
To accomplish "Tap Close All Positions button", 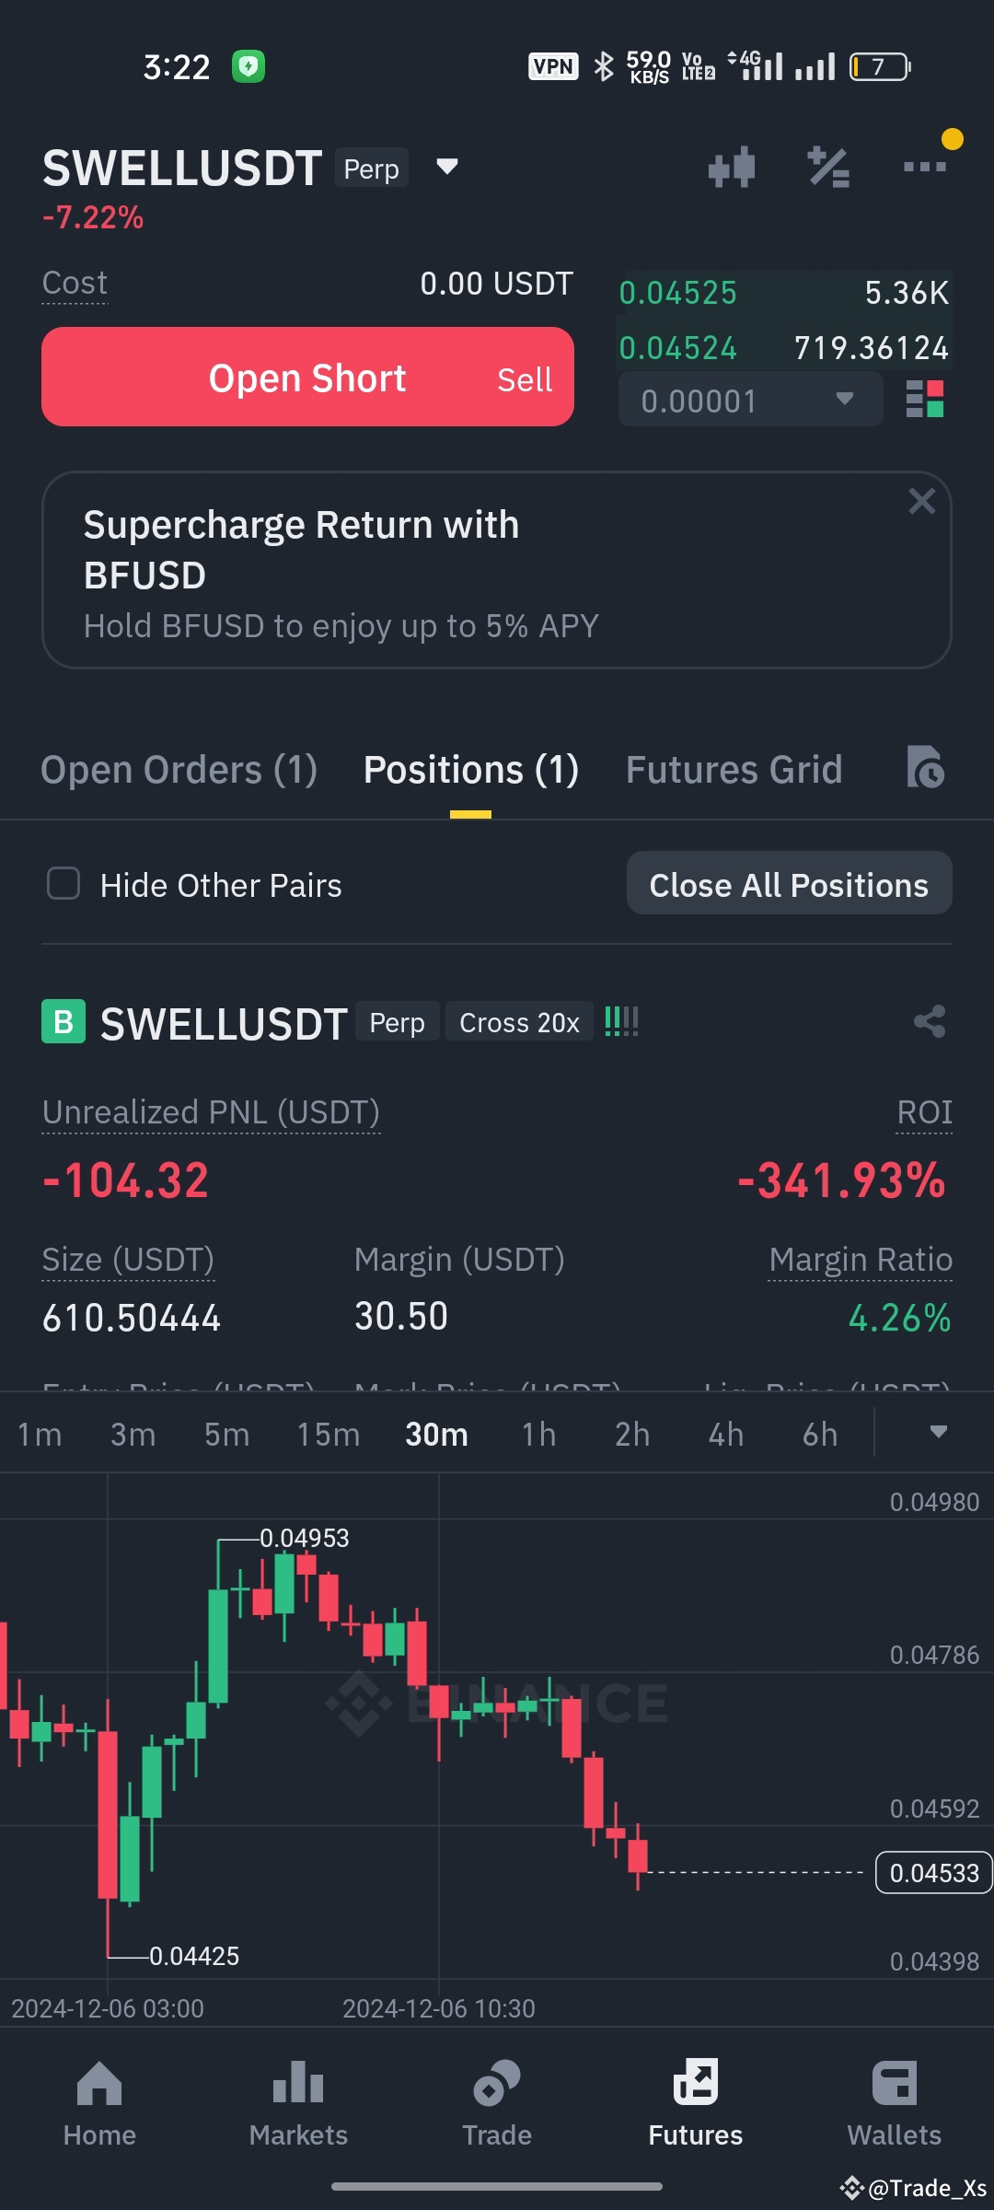I will (790, 884).
